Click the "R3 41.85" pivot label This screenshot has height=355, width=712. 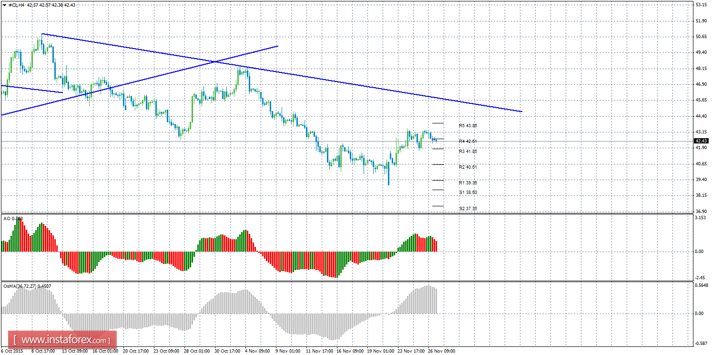click(x=468, y=152)
